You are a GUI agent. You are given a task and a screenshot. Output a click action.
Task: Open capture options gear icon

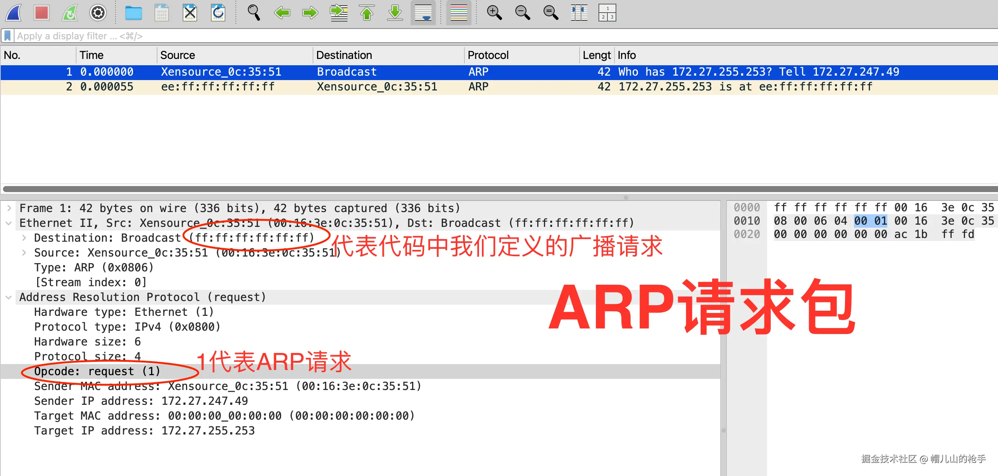[x=98, y=13]
